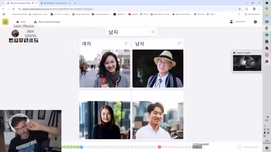Reload the current page
This screenshot has height=152, width=271.
tap(14, 9)
